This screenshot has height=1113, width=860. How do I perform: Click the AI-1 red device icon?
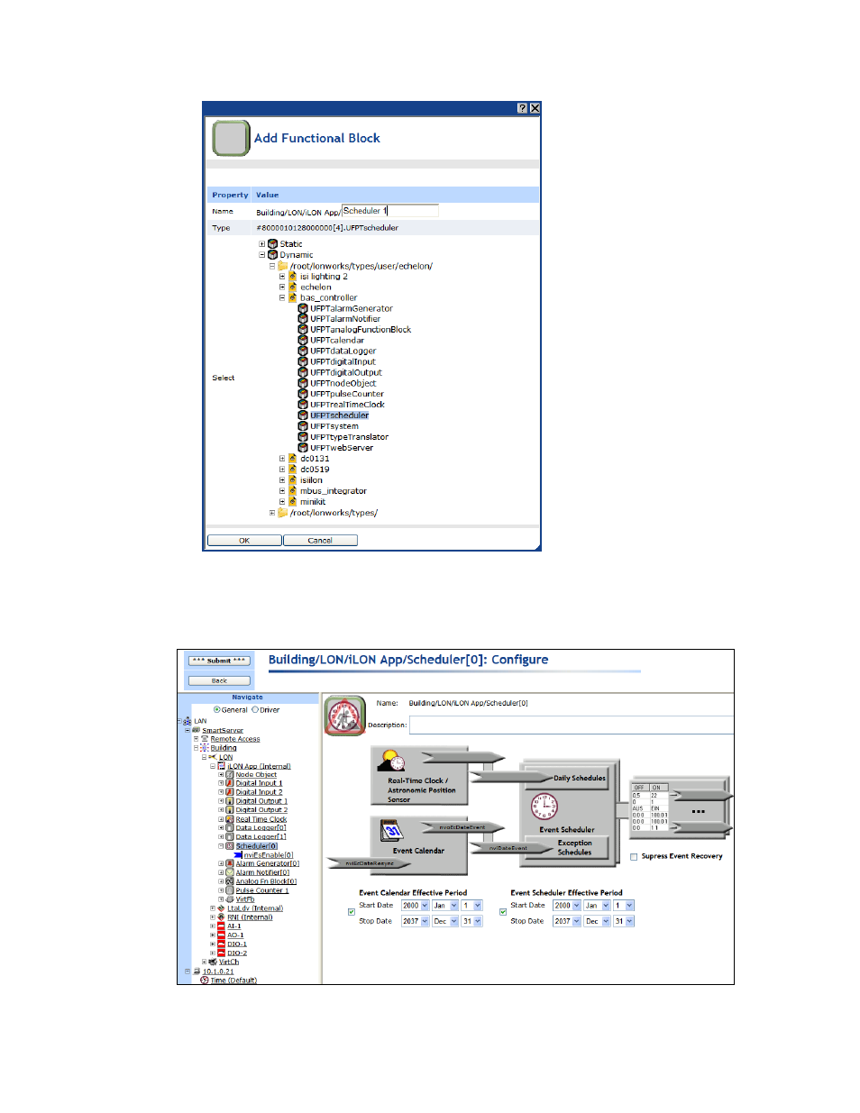click(221, 926)
